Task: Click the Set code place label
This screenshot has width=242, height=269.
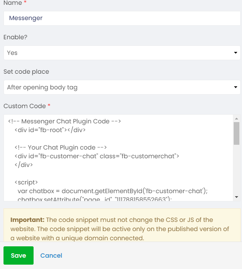Action: pos(26,72)
